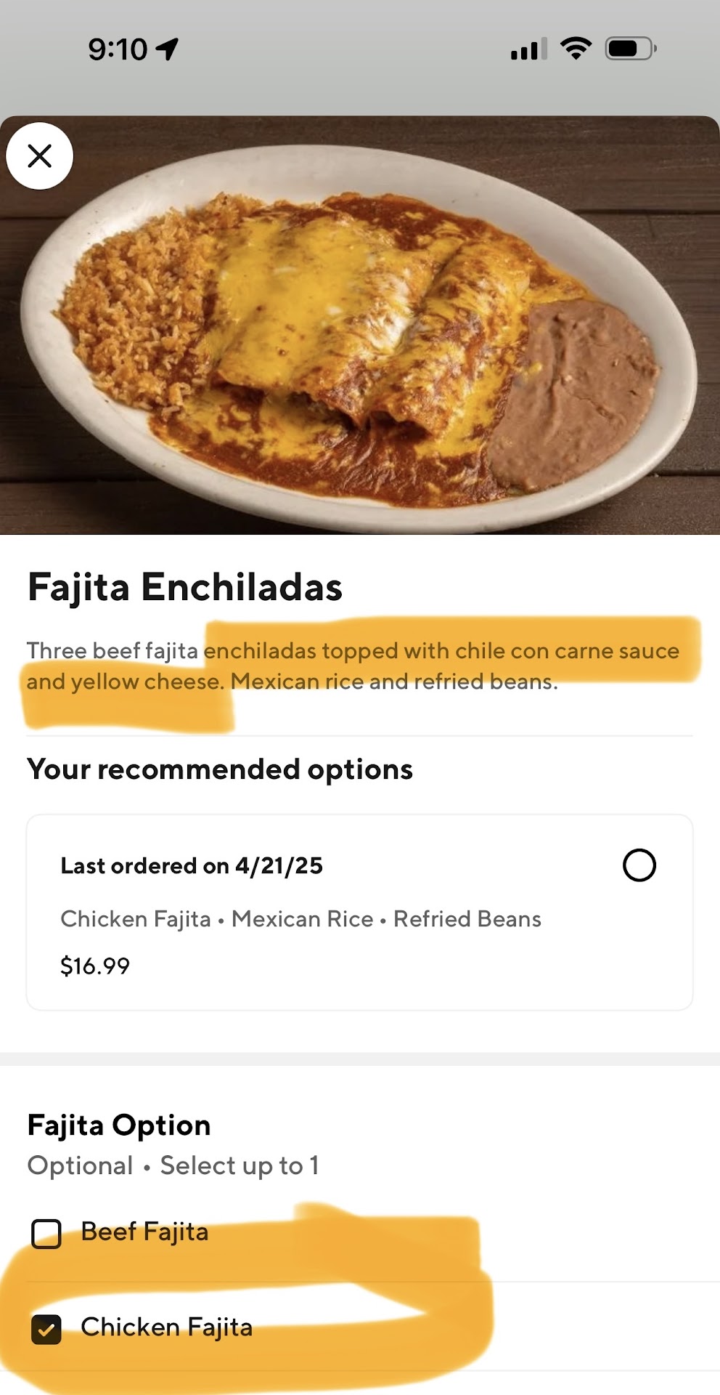This screenshot has width=720, height=1395.
Task: Tap the 'Beef Fajita' option label
Action: [144, 1232]
